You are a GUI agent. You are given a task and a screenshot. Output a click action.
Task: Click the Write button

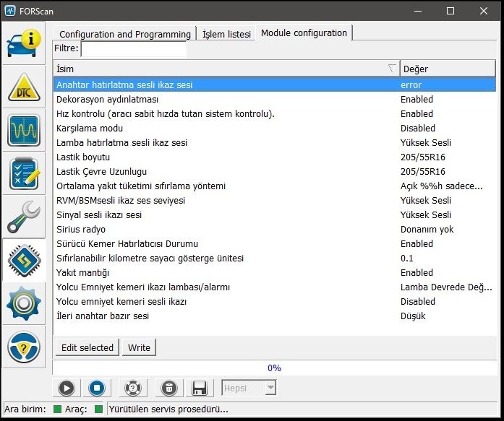point(139,347)
